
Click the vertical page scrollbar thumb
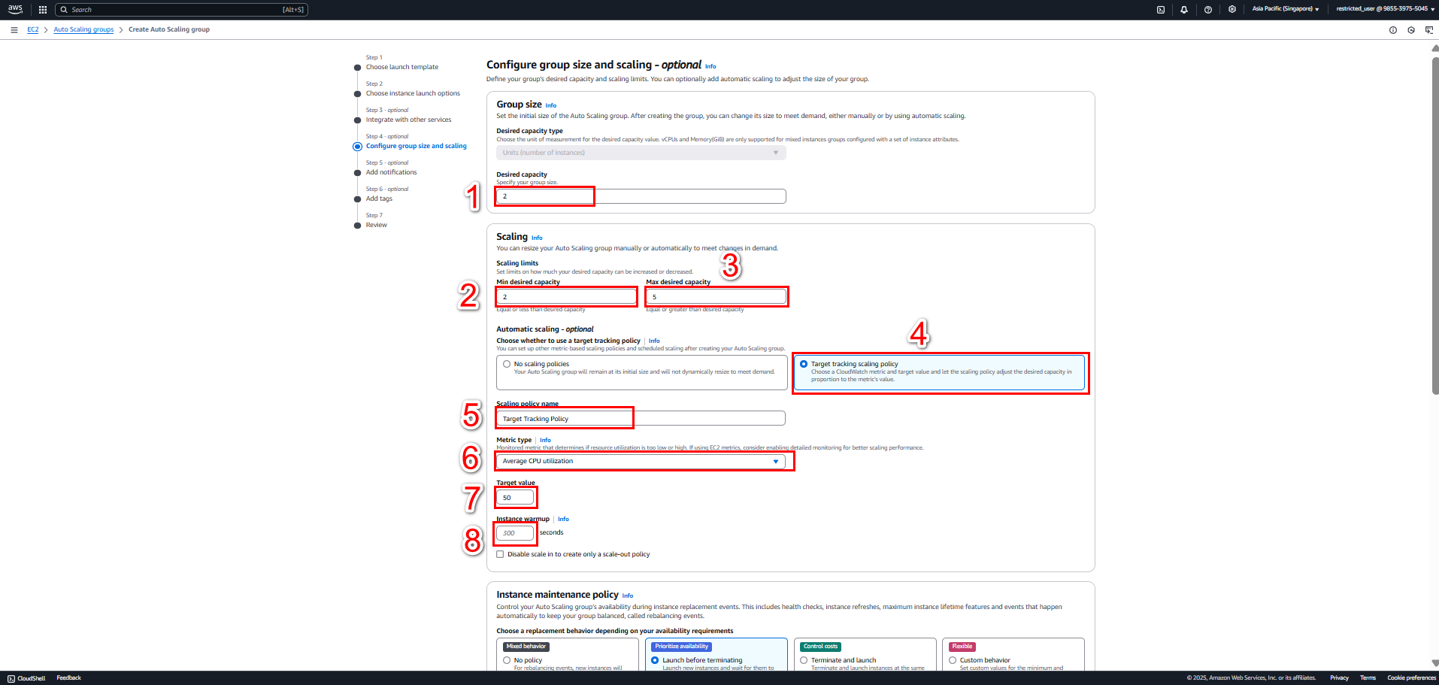click(x=1434, y=224)
